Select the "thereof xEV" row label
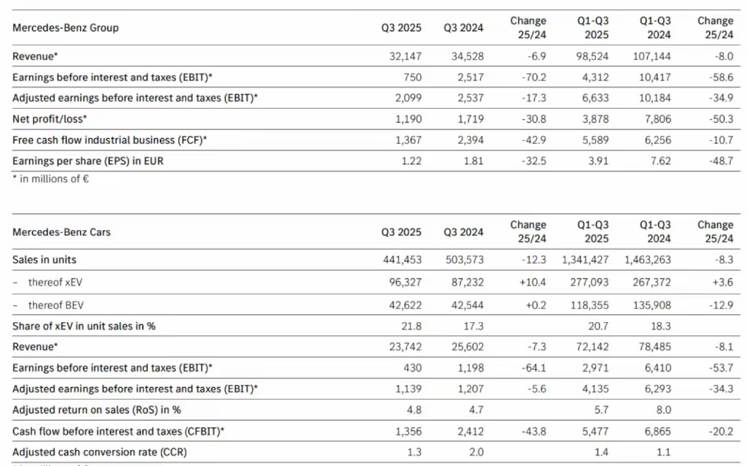The image size is (748, 466). click(56, 281)
